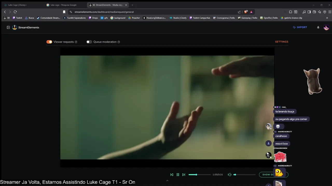Open the Drops bookmark
This screenshot has height=186, width=332.
pos(93,18)
